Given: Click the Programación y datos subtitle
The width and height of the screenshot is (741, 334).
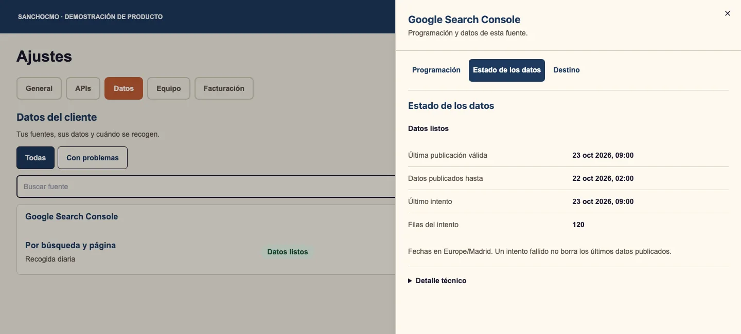Looking at the screenshot, I should tap(468, 33).
